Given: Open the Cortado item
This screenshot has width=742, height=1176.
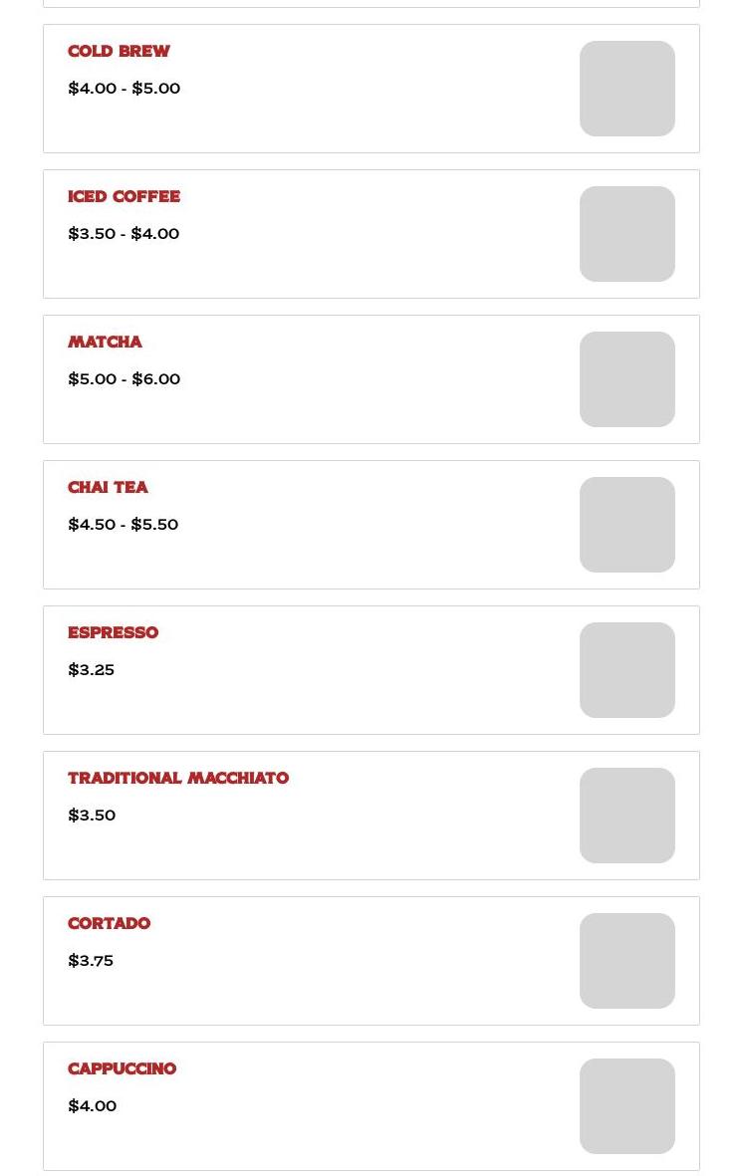Looking at the screenshot, I should tap(109, 924).
